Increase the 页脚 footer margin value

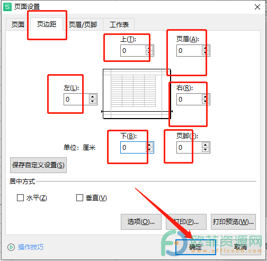[x=206, y=145]
